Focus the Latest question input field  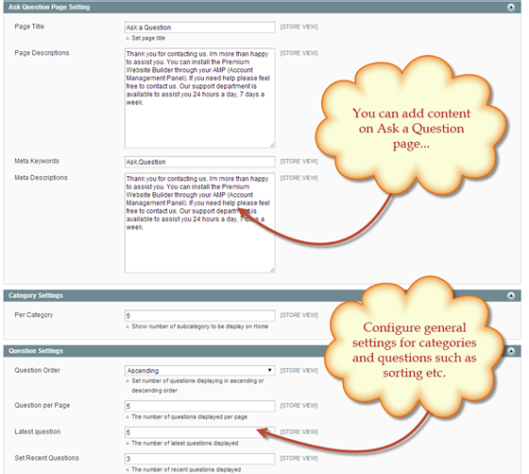(199, 432)
